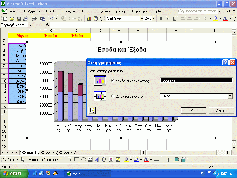Screen dimensions: 237x178
Task: Open the Αρχείο menu
Action: (x=15, y=11)
